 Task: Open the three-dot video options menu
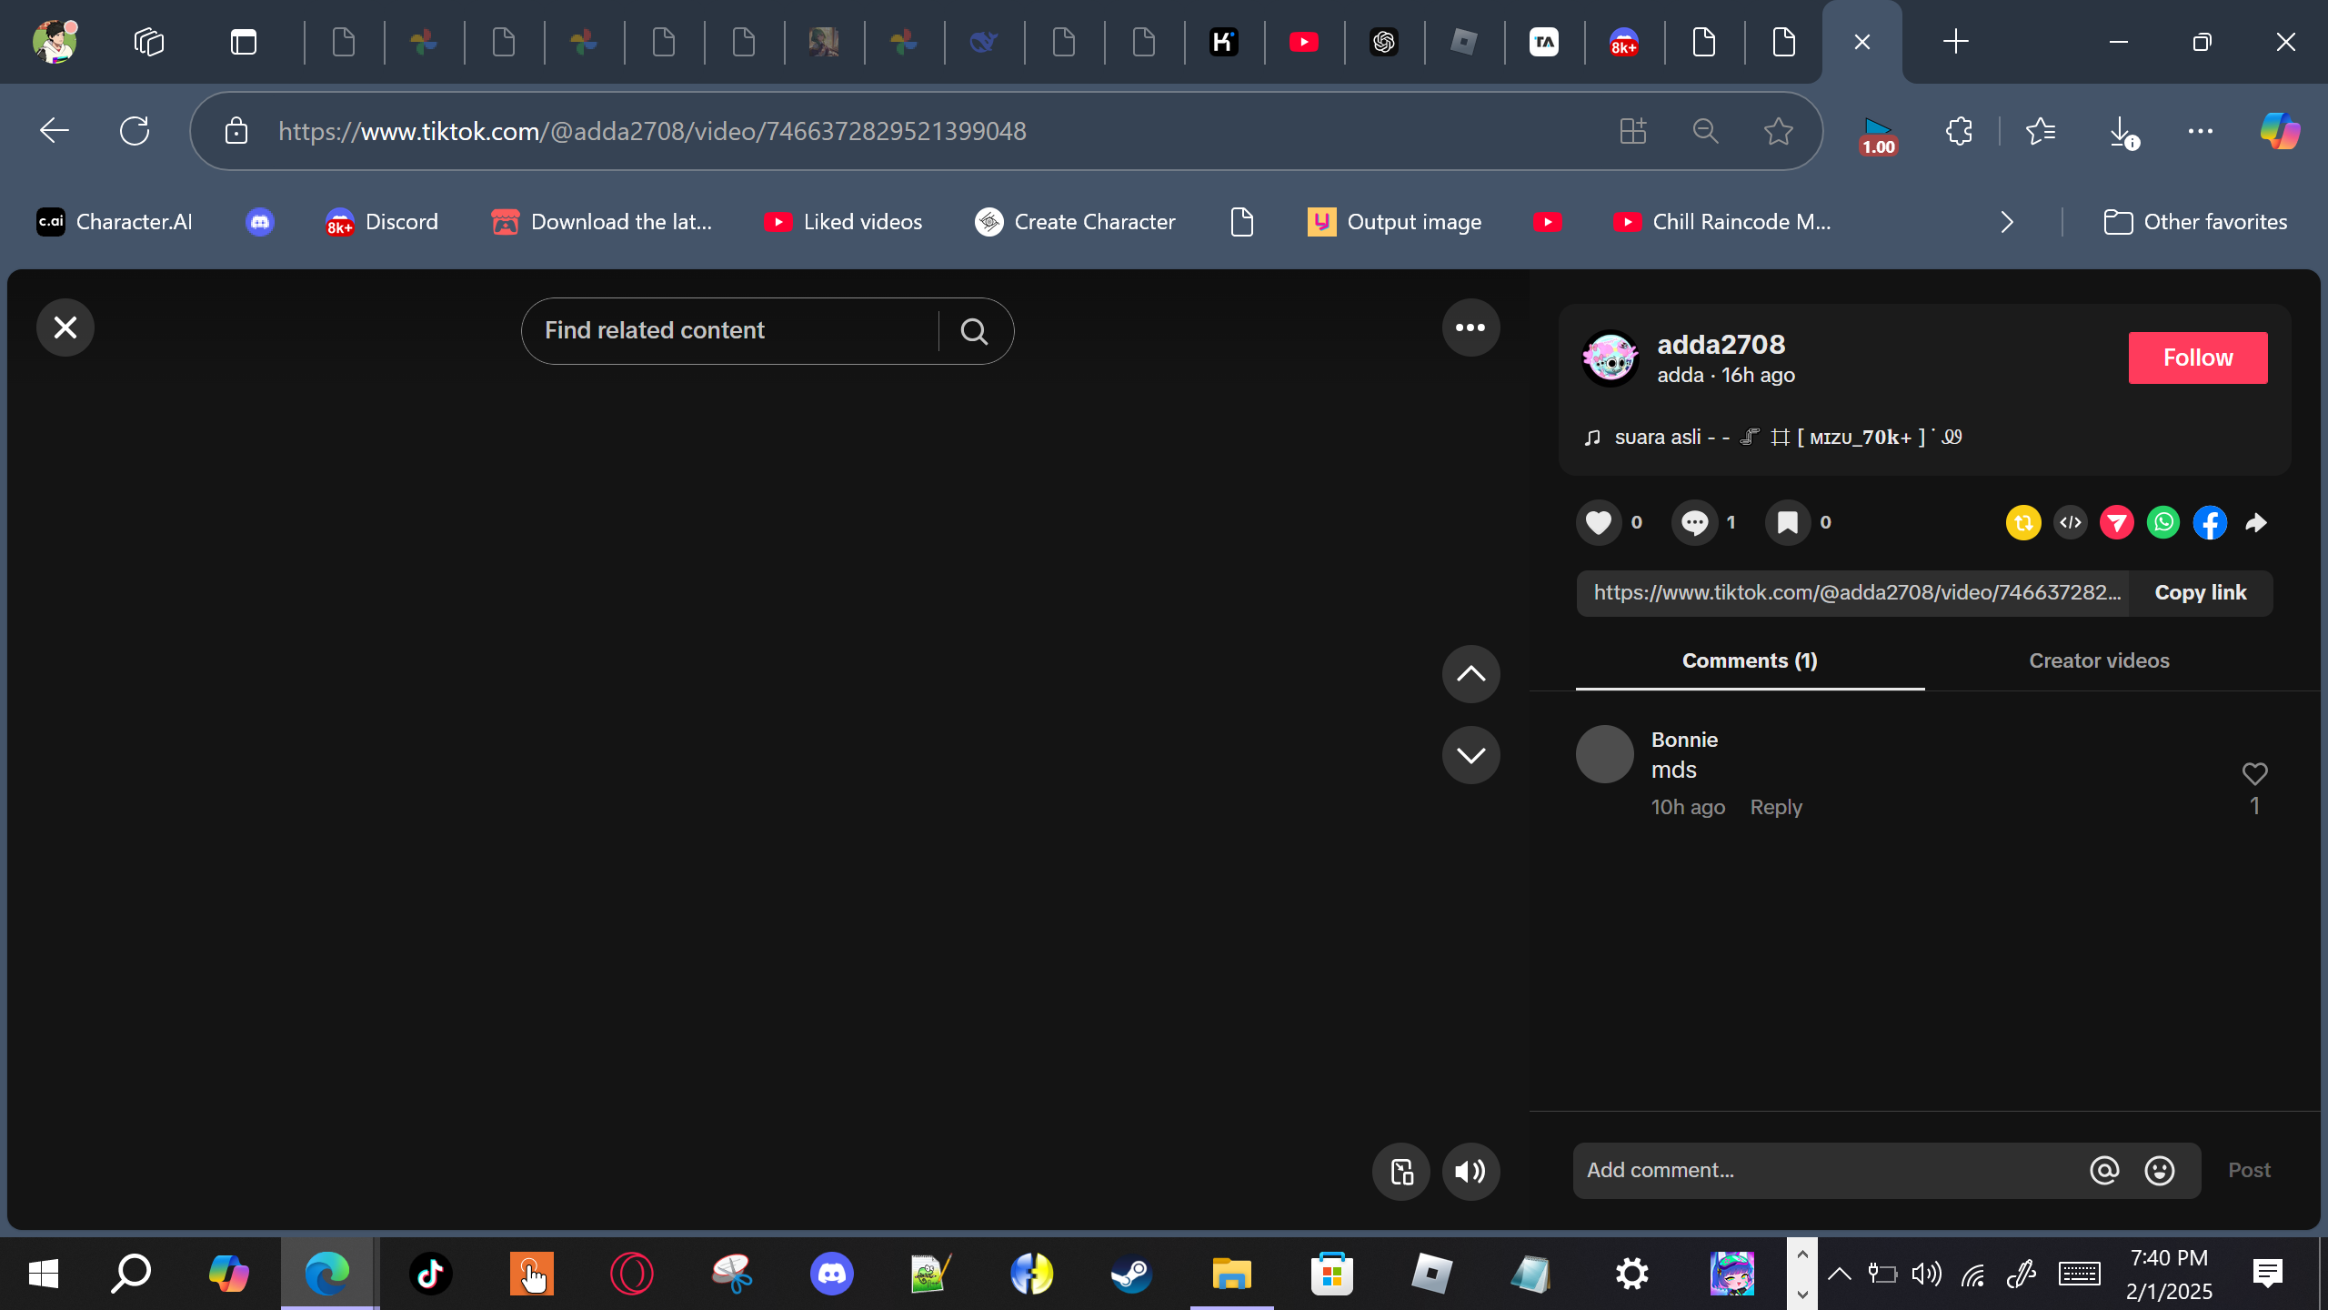[x=1470, y=327]
